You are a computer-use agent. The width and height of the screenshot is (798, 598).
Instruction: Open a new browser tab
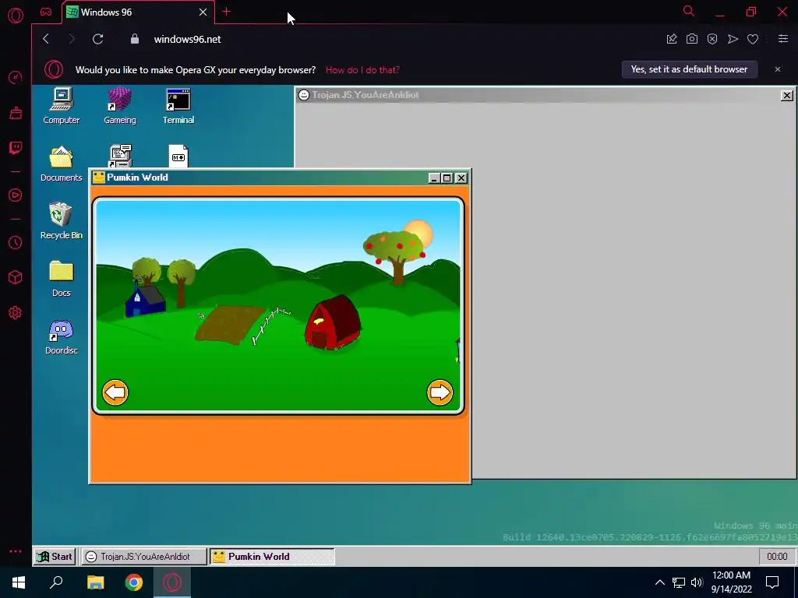click(227, 12)
